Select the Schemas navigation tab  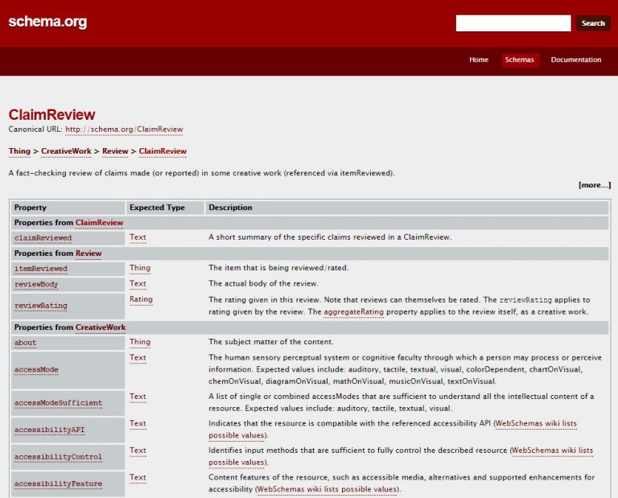(x=519, y=60)
